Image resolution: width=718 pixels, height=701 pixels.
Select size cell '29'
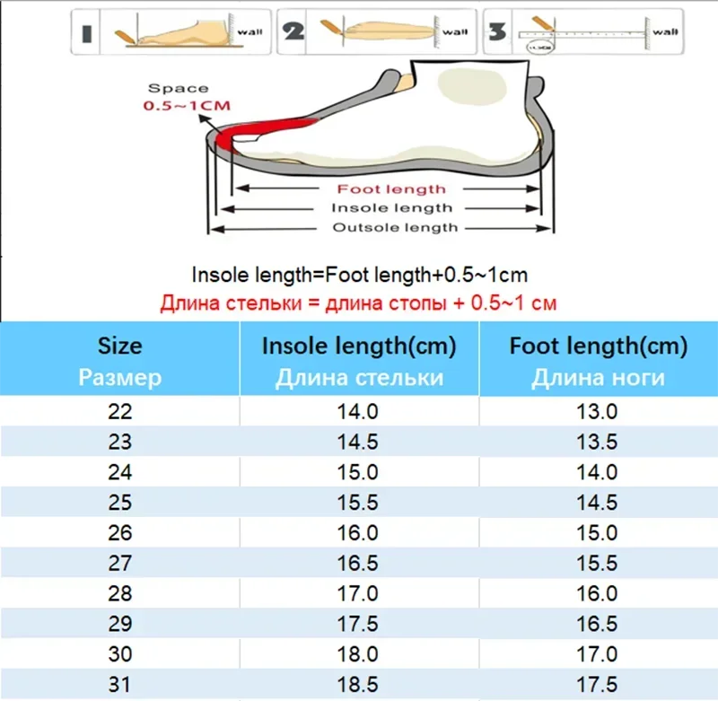tap(120, 624)
